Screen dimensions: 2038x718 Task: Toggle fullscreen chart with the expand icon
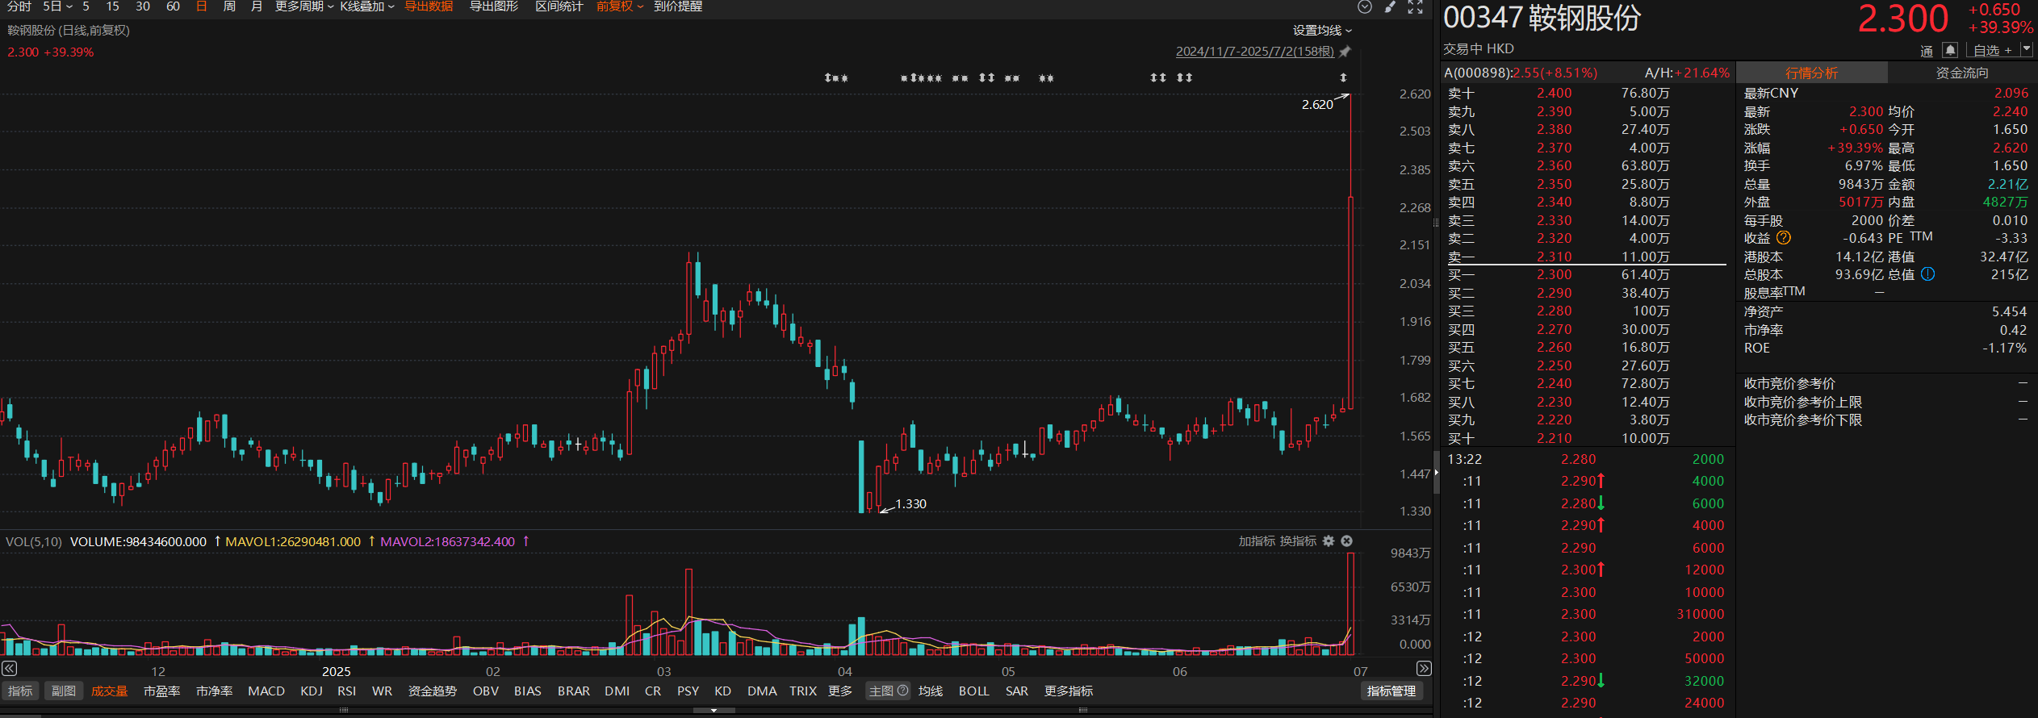point(1415,6)
